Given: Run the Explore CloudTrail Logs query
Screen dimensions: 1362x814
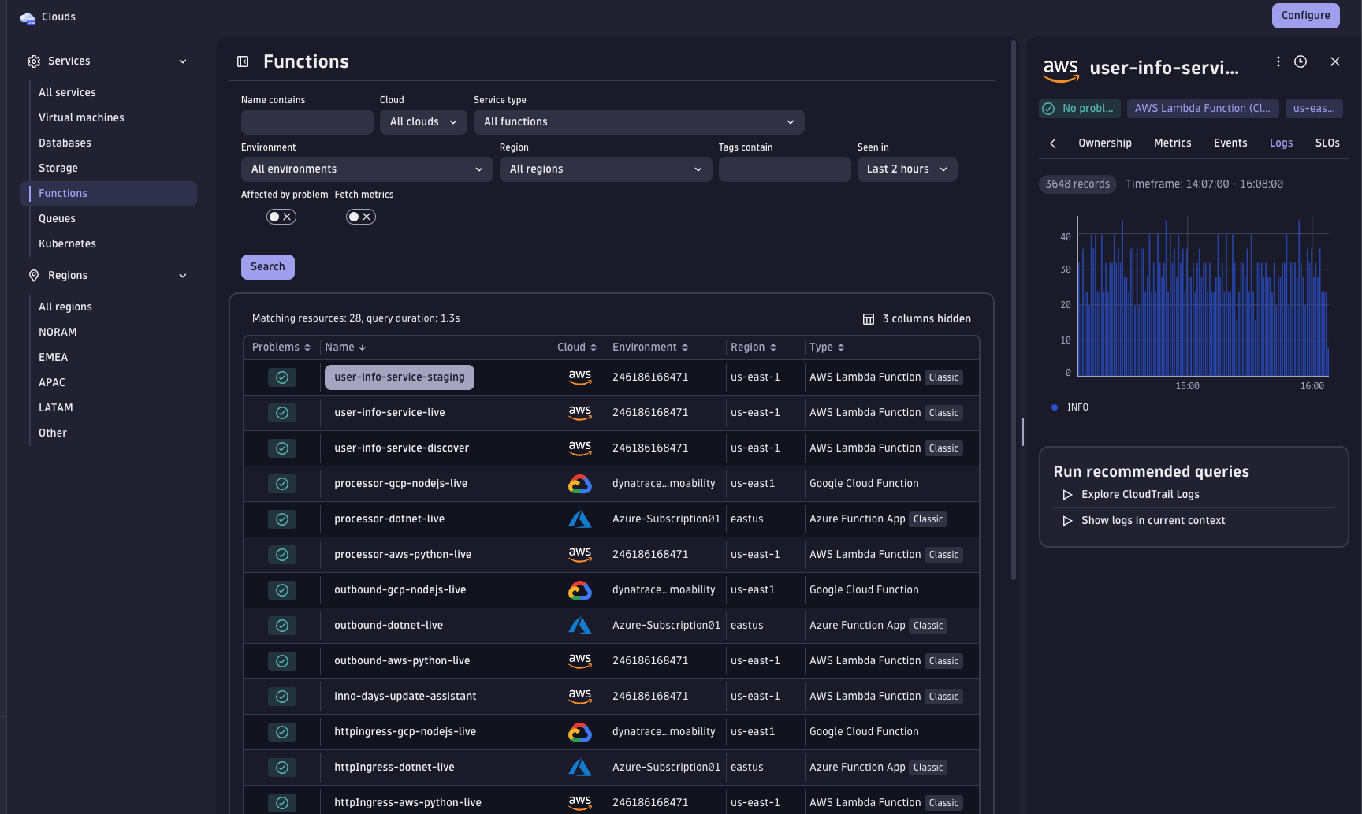Looking at the screenshot, I should pyautogui.click(x=1140, y=494).
